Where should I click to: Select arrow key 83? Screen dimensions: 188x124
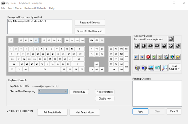pos(97,64)
